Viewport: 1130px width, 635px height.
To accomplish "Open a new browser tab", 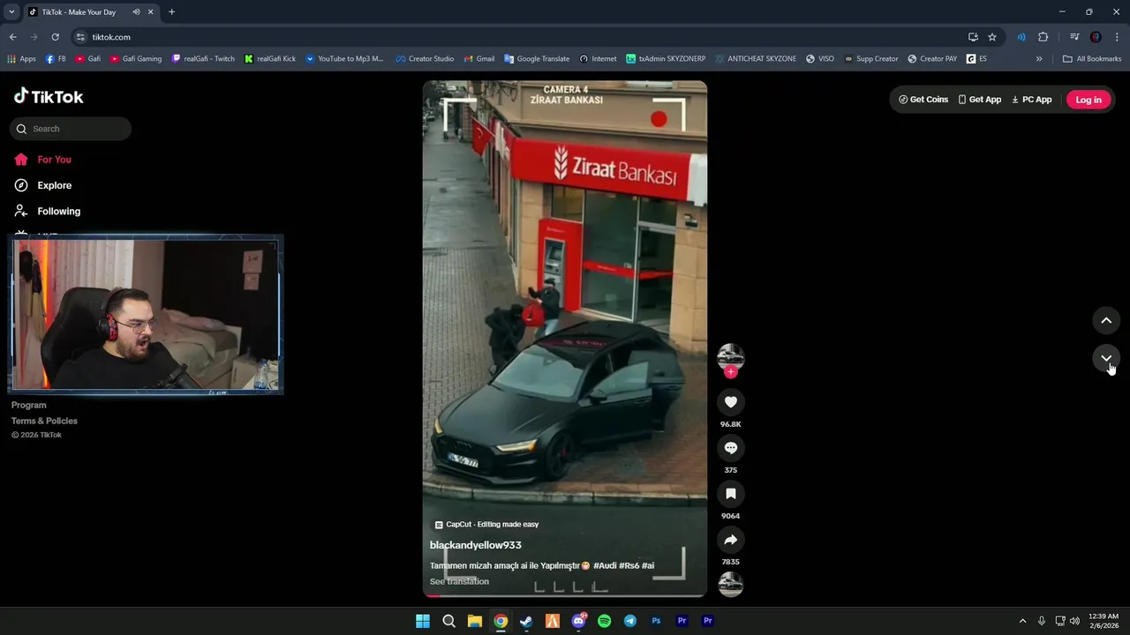I will [171, 12].
